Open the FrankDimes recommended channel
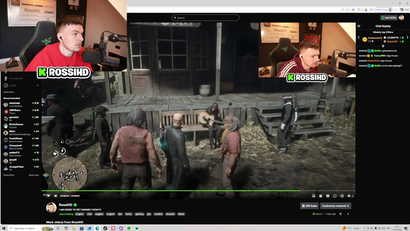Image resolution: width=410 pixels, height=231 pixels. [21, 140]
